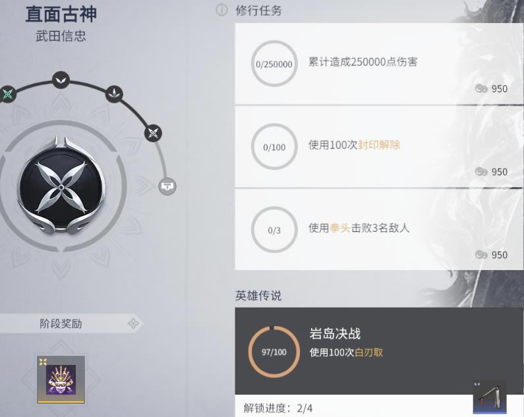Image resolution: width=524 pixels, height=417 pixels.
Task: Open the 阶段奖励 stage rewards banner
Action: point(70,323)
